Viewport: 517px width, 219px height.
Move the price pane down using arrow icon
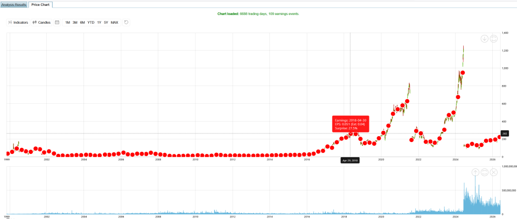tap(484, 39)
